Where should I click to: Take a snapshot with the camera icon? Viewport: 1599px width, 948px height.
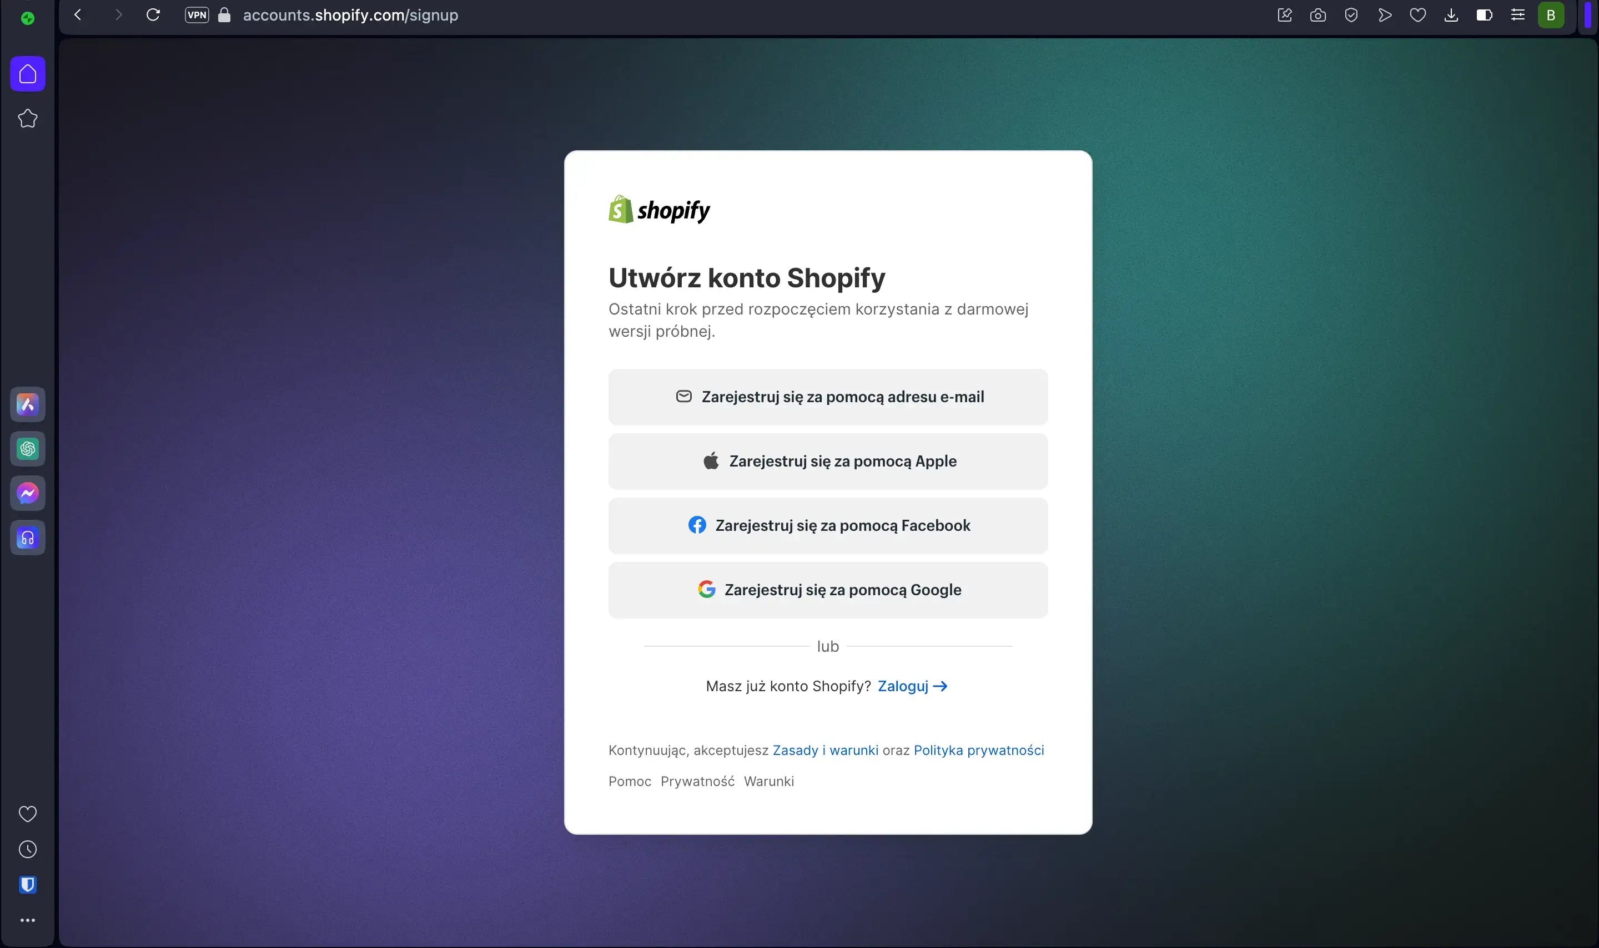click(x=1318, y=14)
